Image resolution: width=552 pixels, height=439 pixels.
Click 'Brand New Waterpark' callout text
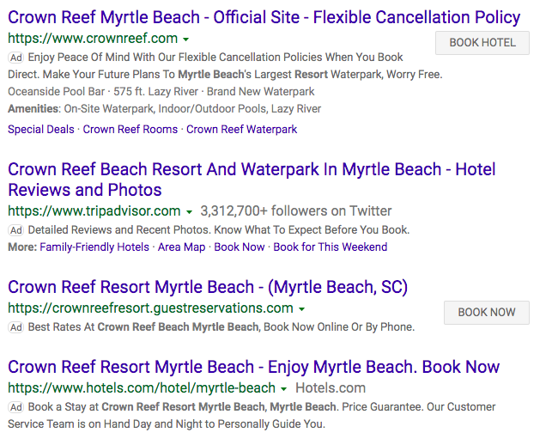[260, 92]
